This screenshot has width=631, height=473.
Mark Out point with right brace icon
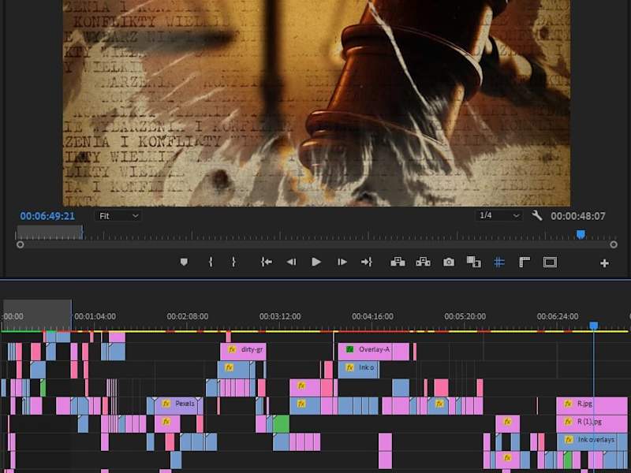click(233, 263)
